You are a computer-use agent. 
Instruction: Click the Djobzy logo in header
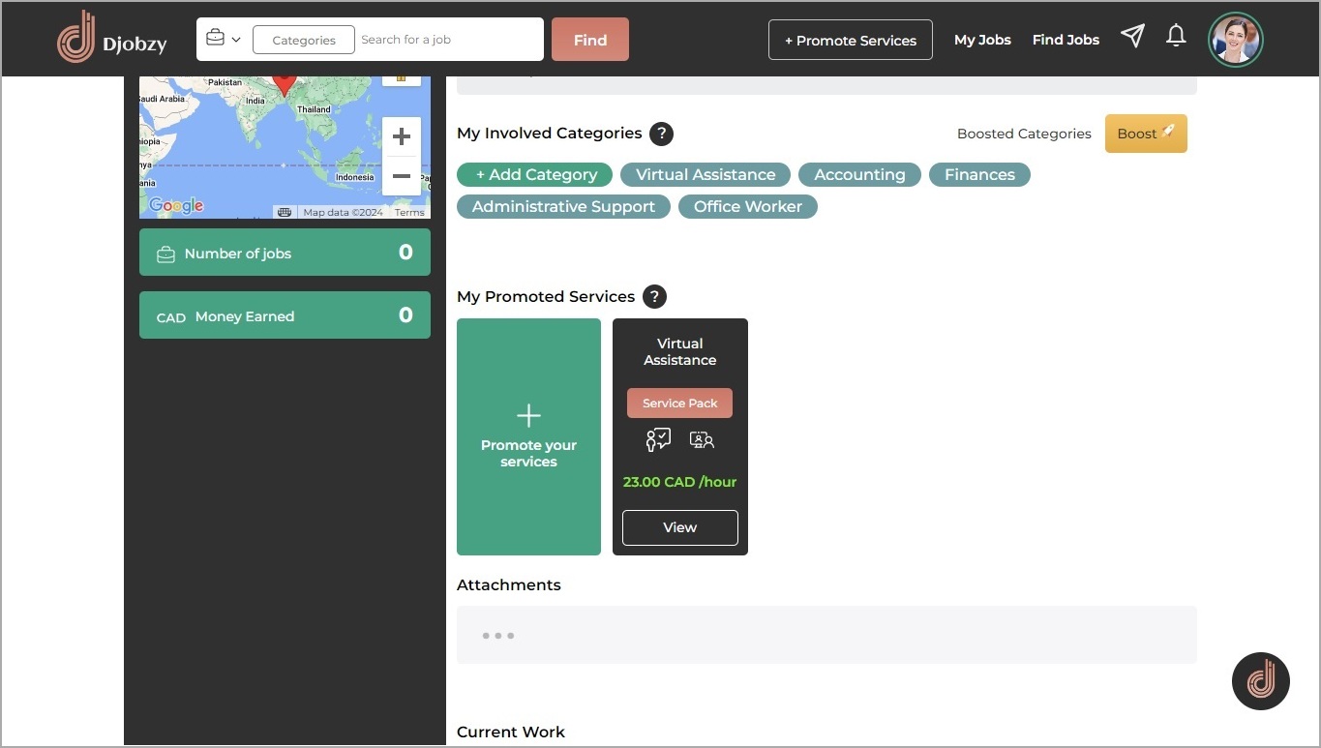[111, 39]
